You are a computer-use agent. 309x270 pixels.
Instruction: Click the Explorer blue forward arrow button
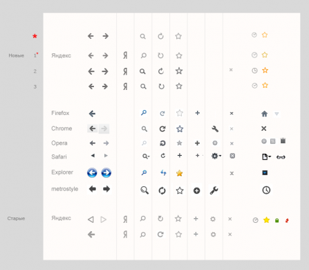coord(106,172)
